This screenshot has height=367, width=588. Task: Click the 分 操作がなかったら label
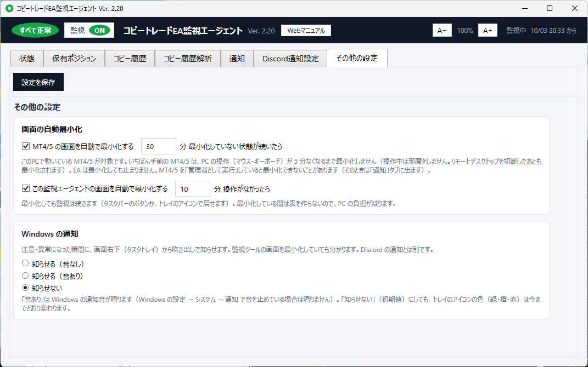pos(242,189)
